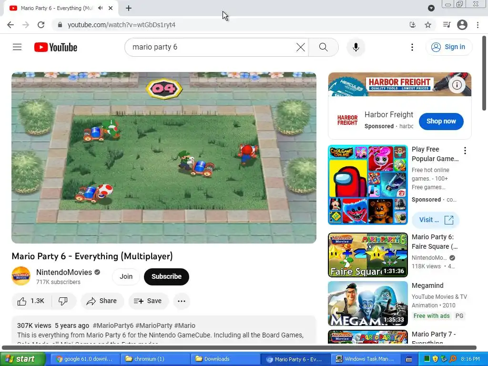Go to the YouTube home logo
The height and width of the screenshot is (366, 488).
pyautogui.click(x=56, y=47)
